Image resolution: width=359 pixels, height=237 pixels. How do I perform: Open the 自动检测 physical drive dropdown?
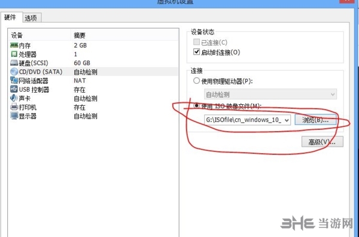coord(270,94)
